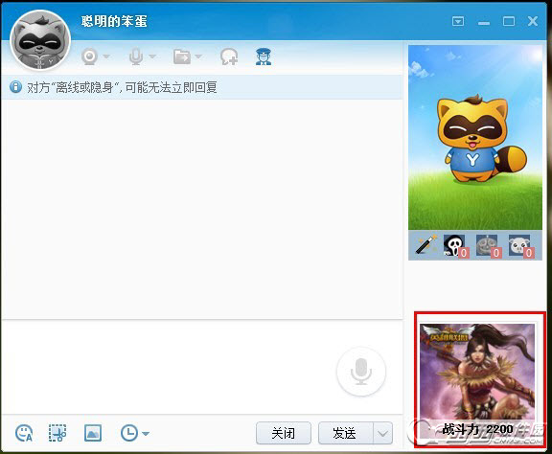This screenshot has width=552, height=454.
Task: Click the contact's raccoon avatar picture
Action: [x=40, y=40]
